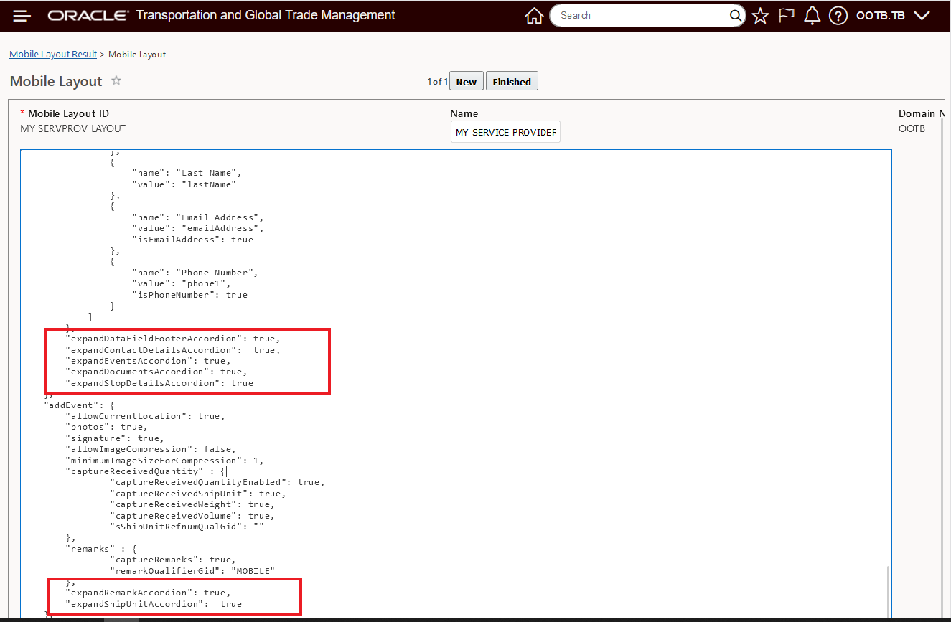Click the "captureReceivedWeight": true line
The height and width of the screenshot is (622, 951).
click(x=192, y=504)
